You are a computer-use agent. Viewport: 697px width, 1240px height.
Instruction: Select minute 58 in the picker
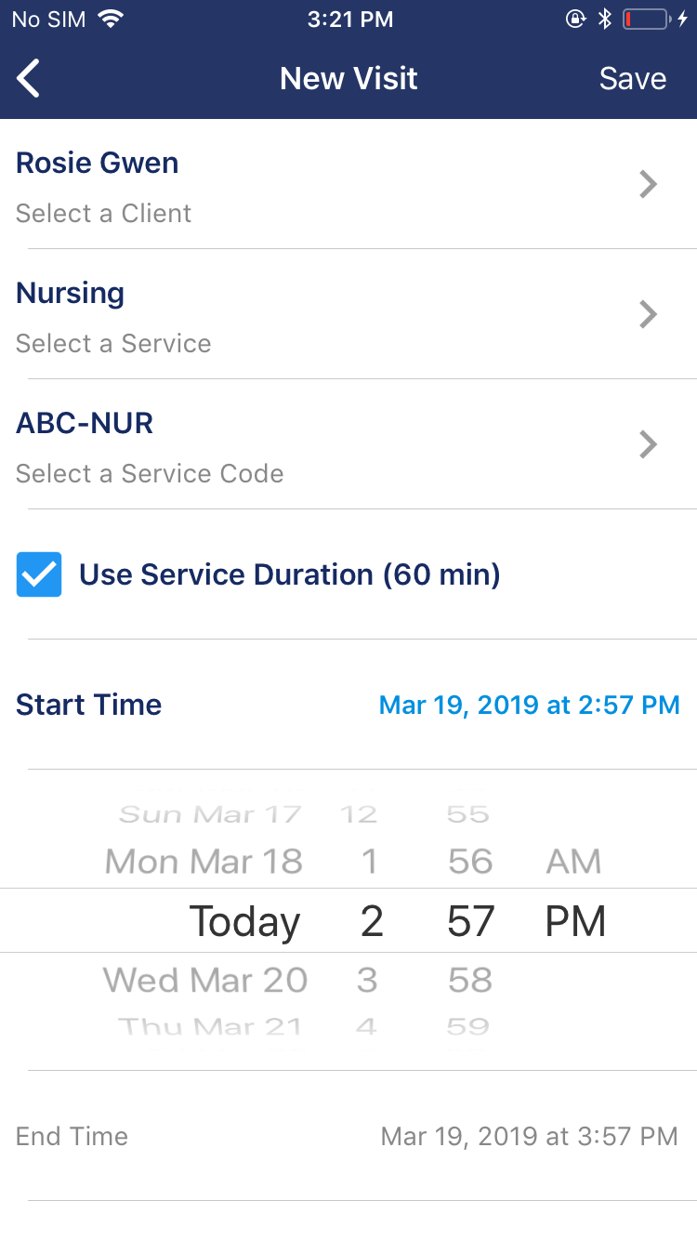tap(469, 980)
